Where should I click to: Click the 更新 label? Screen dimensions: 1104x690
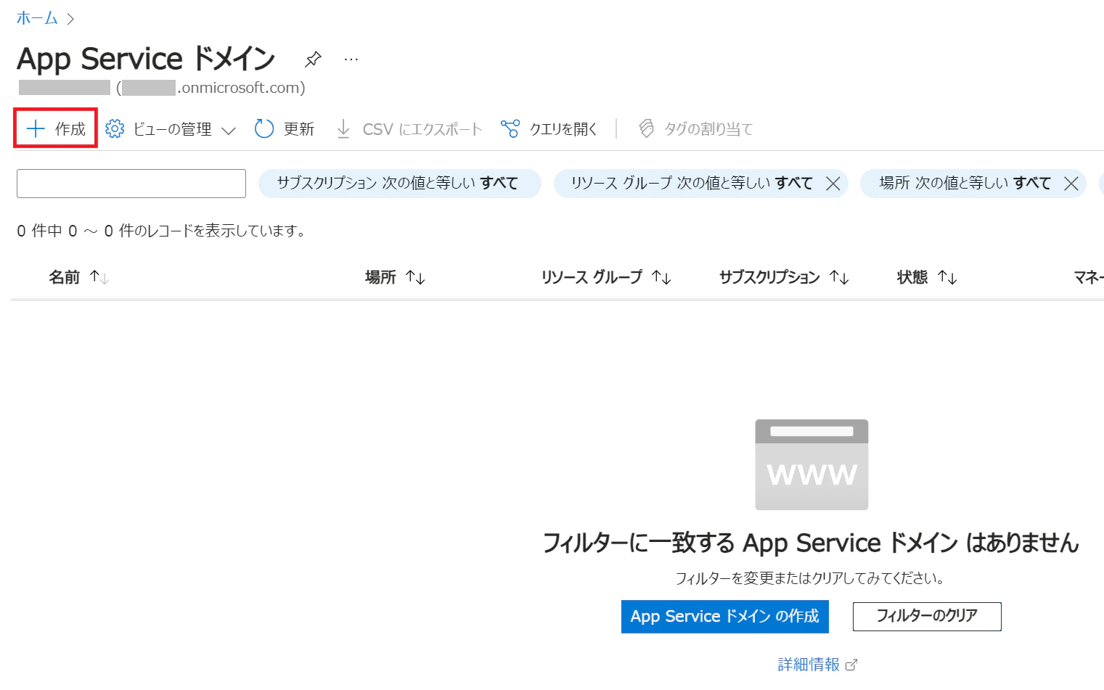299,129
